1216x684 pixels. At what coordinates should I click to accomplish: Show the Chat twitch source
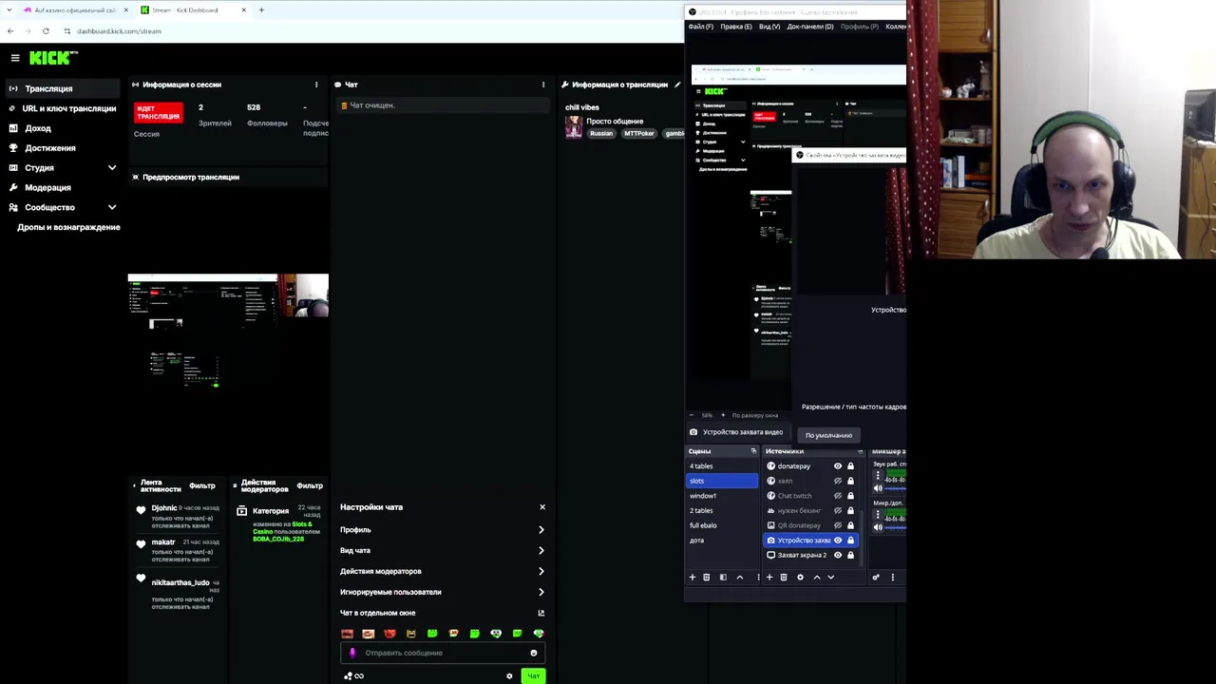pyautogui.click(x=838, y=496)
